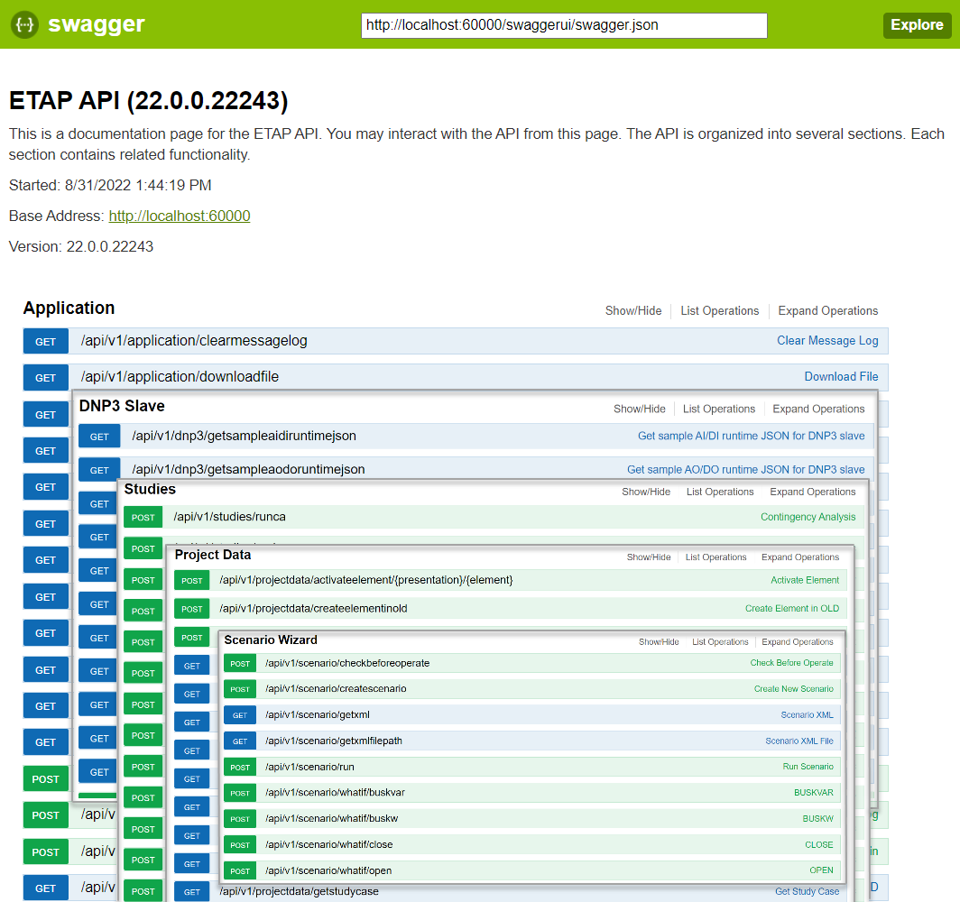Screen dimensions: 960x902
Task: Click Expand Operations for the Application section
Action: [x=827, y=310]
